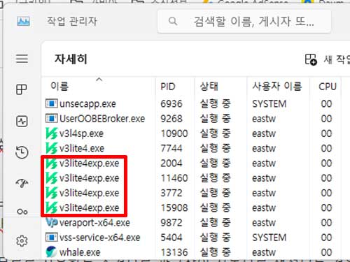Click PID value 5404
350x262 pixels.
point(171,238)
